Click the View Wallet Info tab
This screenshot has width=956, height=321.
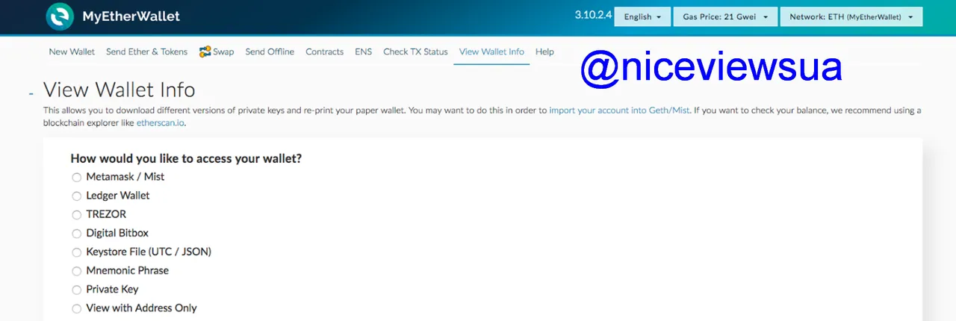[491, 52]
